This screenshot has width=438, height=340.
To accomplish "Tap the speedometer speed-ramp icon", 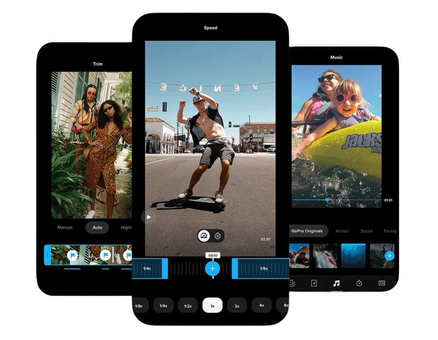I will tap(204, 236).
